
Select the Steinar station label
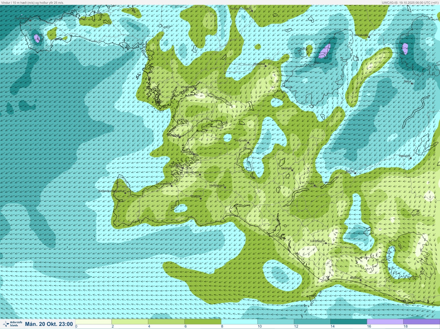(354, 277)
